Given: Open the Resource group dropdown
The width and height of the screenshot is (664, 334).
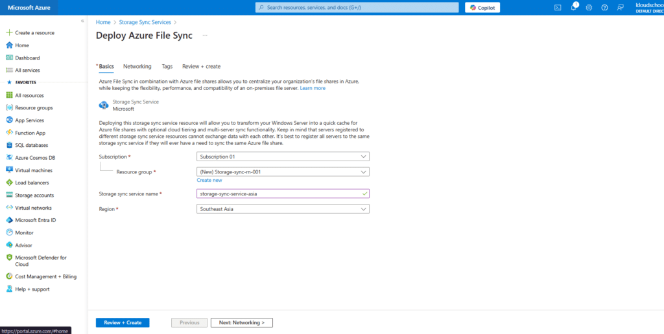Looking at the screenshot, I should [x=283, y=172].
